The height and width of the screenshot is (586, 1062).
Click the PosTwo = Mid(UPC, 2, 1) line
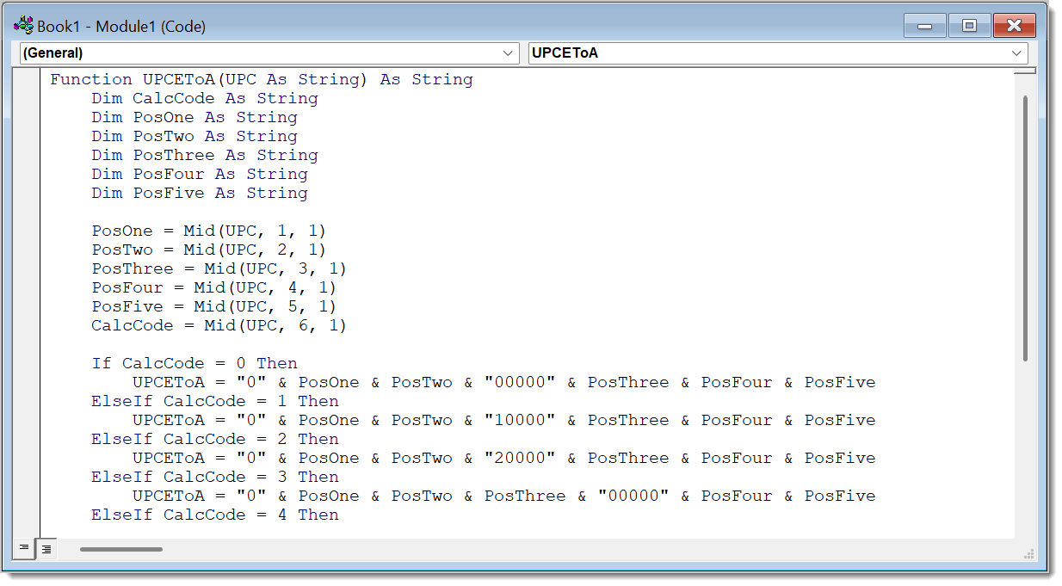(209, 250)
